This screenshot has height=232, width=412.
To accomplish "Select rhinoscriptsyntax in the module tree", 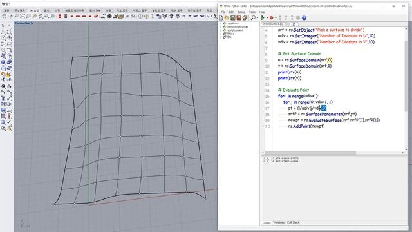I will [238, 27].
